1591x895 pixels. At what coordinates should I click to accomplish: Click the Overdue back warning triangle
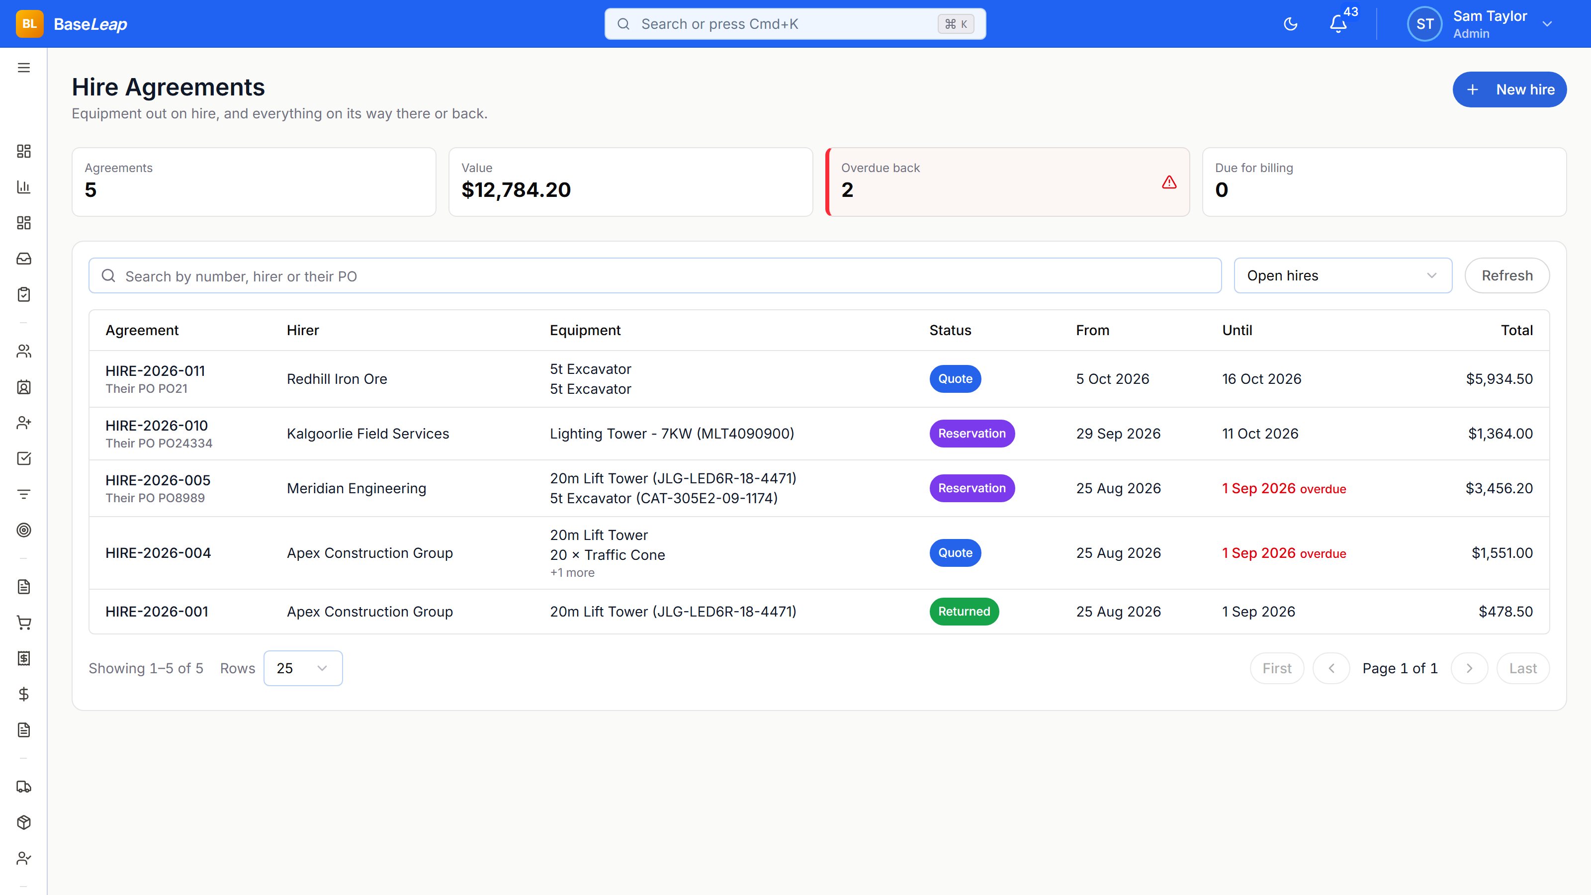click(1169, 182)
